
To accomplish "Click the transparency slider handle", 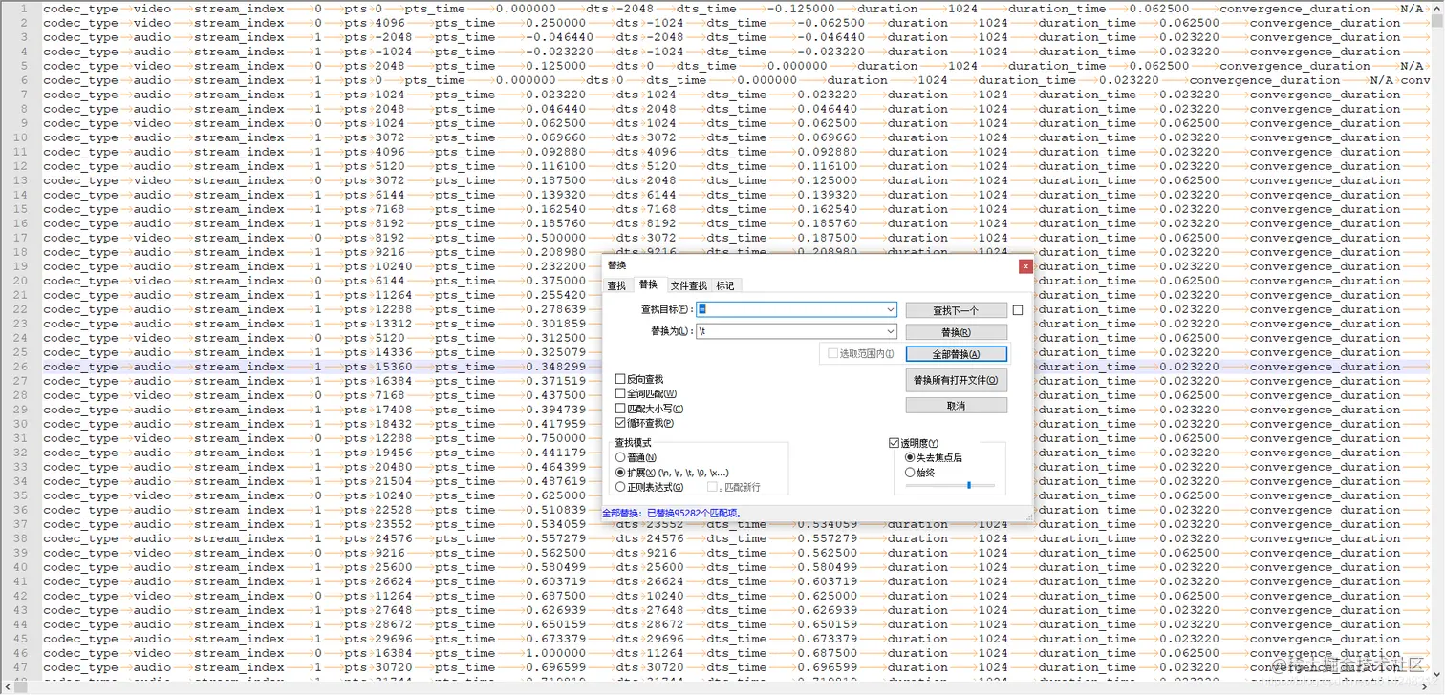I will coord(969,485).
